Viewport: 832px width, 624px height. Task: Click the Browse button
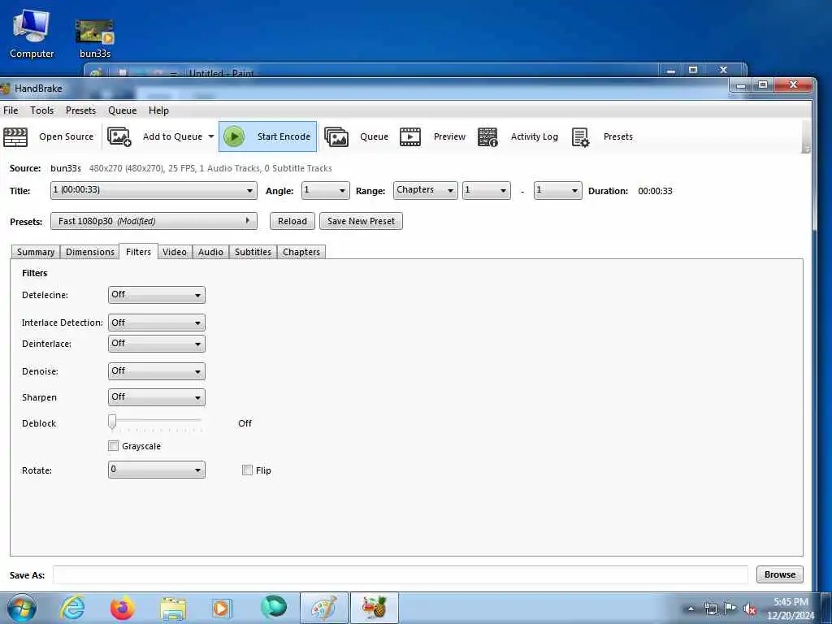[x=779, y=574]
